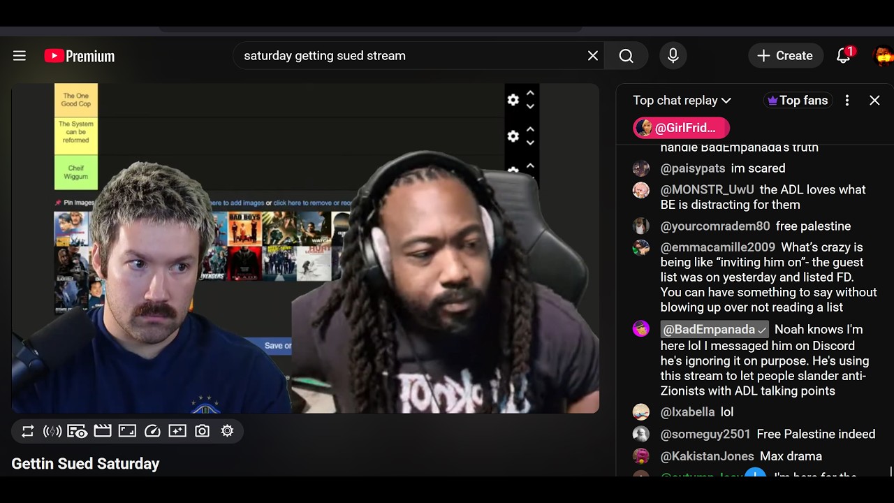The height and width of the screenshot is (503, 894).
Task: Click the Bad Boys movie poster
Action: point(246,229)
